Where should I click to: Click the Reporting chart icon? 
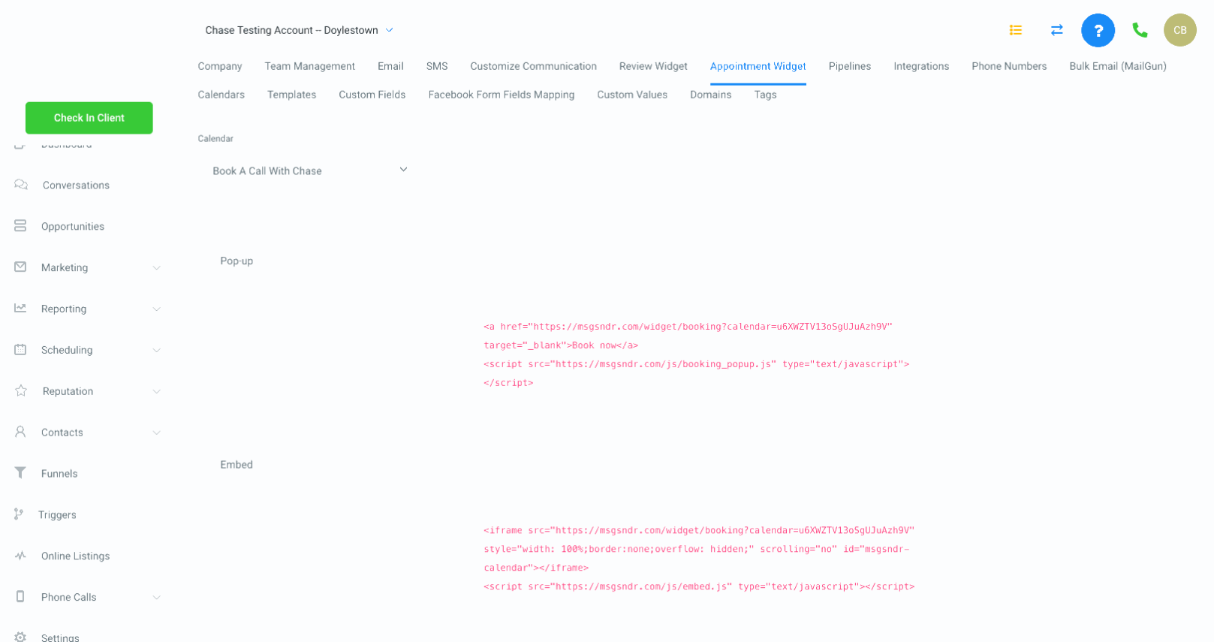pos(20,308)
